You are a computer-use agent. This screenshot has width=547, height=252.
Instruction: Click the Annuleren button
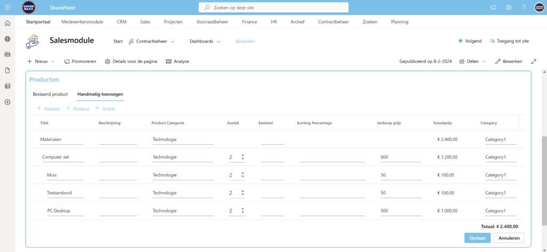[x=509, y=238]
